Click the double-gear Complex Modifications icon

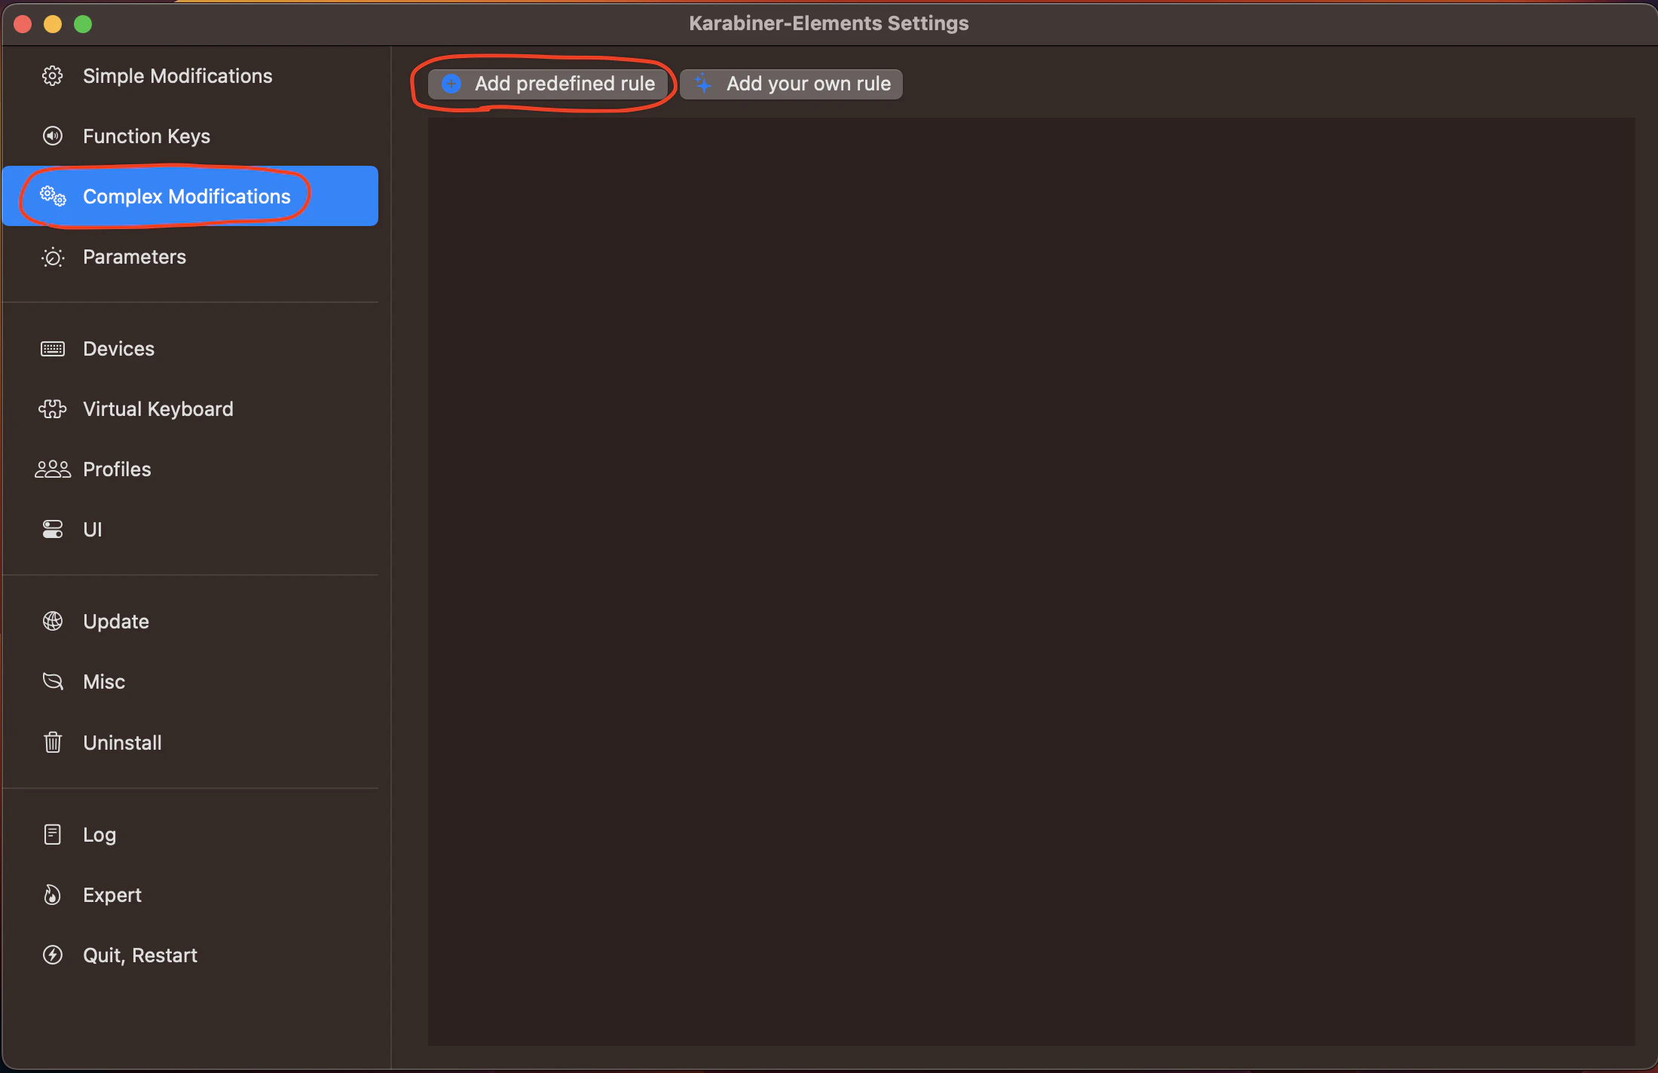(x=53, y=197)
